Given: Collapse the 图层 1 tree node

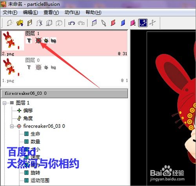Looking at the screenshot, I should (4, 103).
